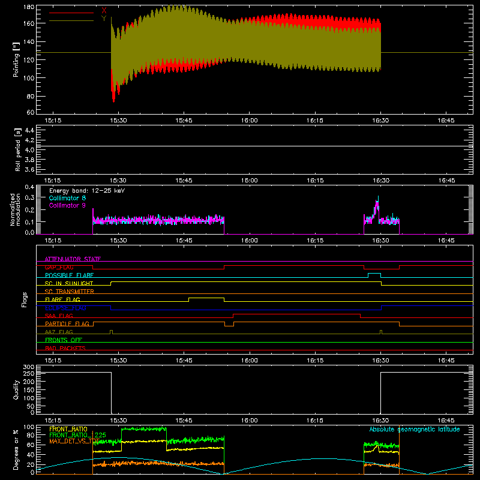Click 15:45 label under the Flags plot
This screenshot has width=480, height=480.
[x=184, y=361]
